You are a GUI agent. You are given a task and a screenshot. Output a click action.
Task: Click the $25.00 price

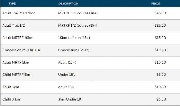coord(160,26)
